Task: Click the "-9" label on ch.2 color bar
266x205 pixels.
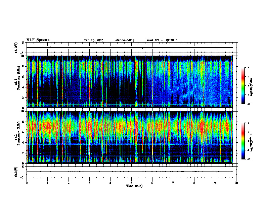Action: click(x=248, y=150)
